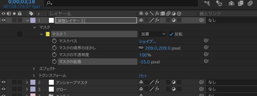Enable frame blending for layers icon
Image resolution: width=257 pixels, height=96 pixels.
241,3
